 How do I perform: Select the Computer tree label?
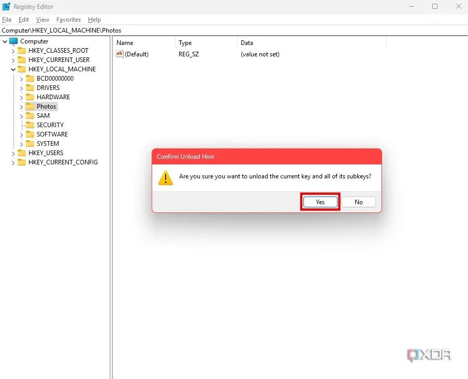click(34, 41)
